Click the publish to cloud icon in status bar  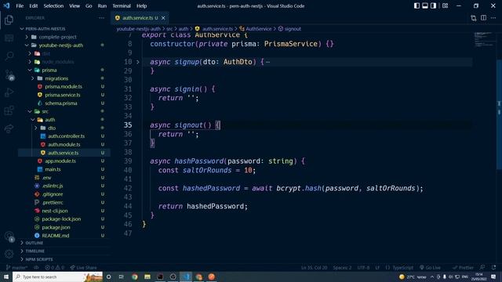[x=36, y=268]
